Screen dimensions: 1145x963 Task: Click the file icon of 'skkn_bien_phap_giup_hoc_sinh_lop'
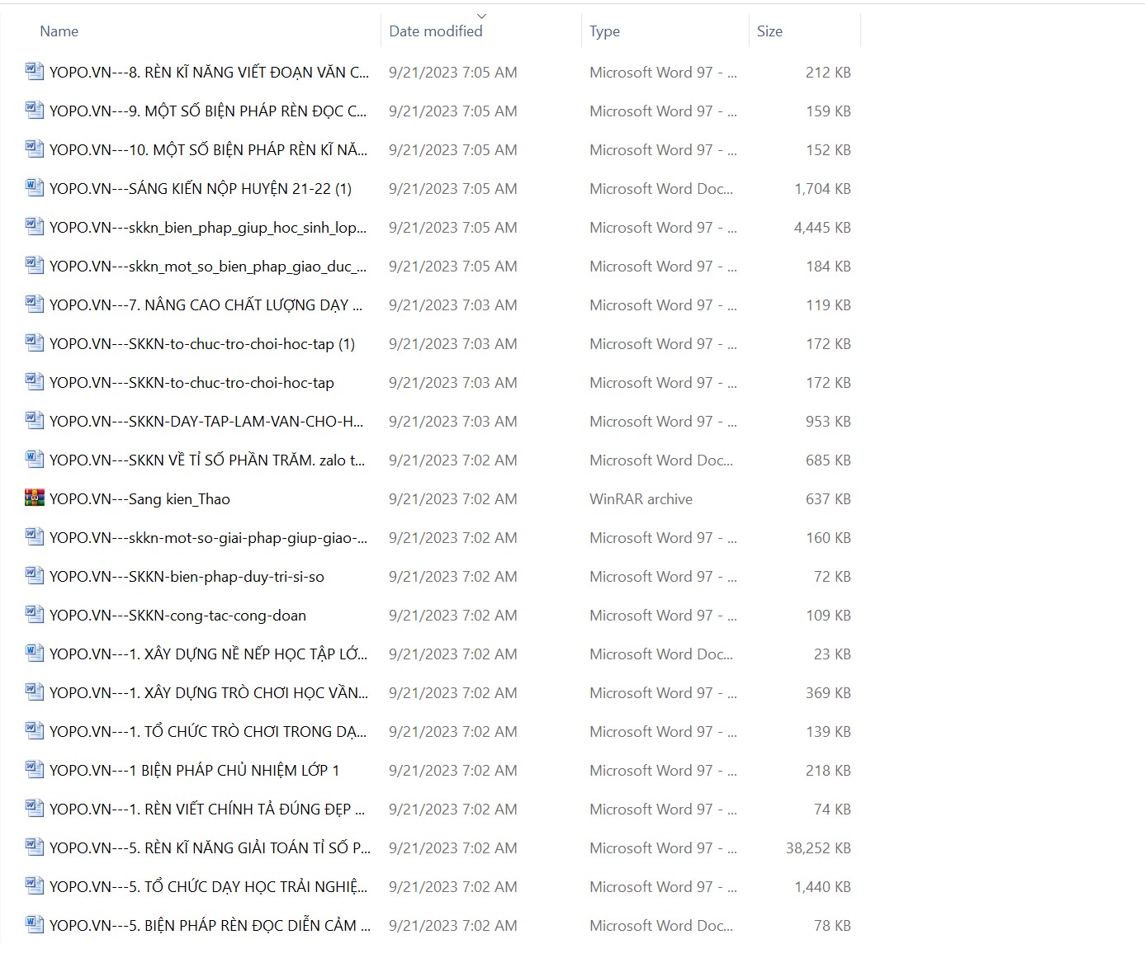pyautogui.click(x=35, y=227)
